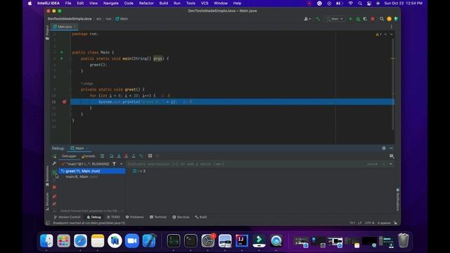Click the thread filter funnel icon
The height and width of the screenshot is (253, 450).
coord(114,164)
